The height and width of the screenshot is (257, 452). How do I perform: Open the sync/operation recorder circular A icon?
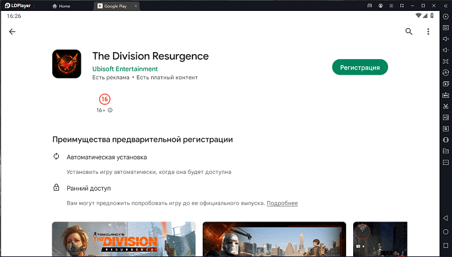[x=446, y=73]
